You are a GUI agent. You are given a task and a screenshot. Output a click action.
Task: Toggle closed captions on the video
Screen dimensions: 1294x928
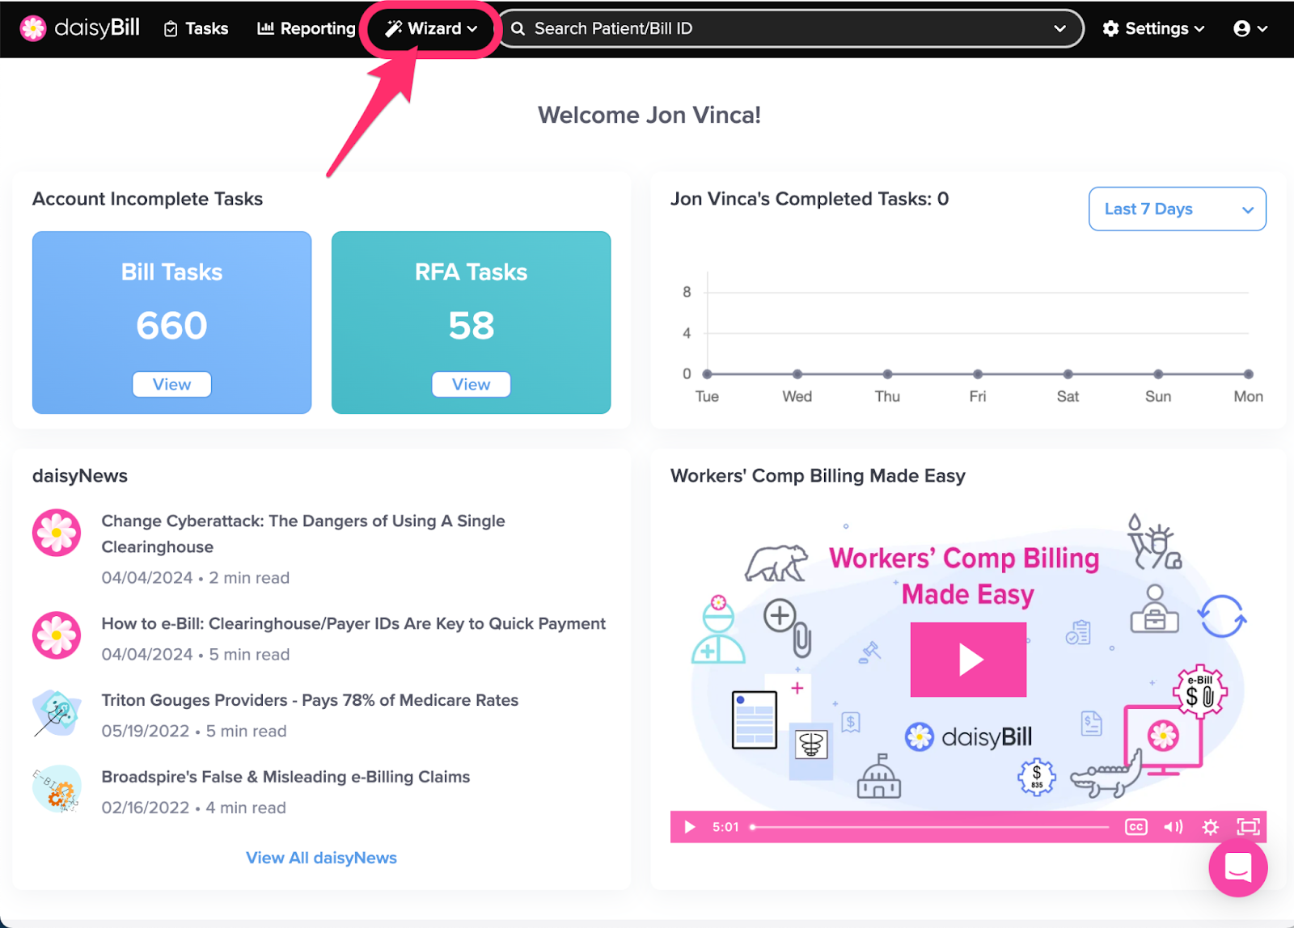point(1135,827)
